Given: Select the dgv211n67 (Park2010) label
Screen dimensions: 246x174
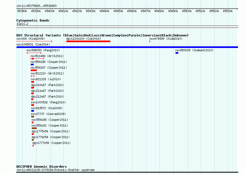Looking at the screenshot, I should pyautogui.click(x=48, y=91).
